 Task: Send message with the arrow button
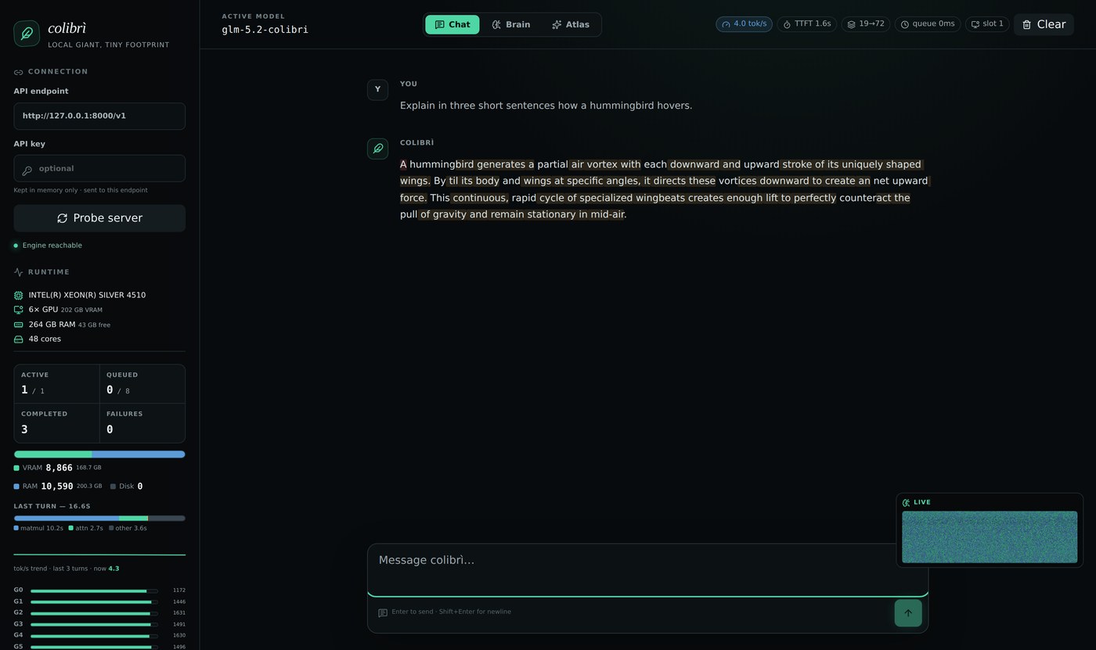tap(908, 613)
